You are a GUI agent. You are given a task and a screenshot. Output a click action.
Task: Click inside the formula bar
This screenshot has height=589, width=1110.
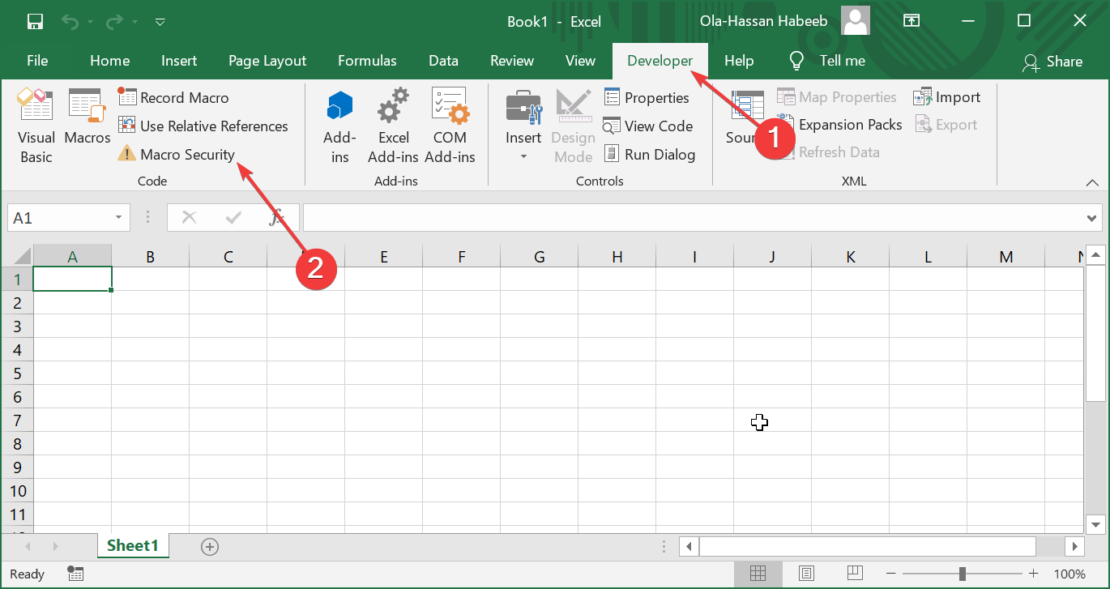click(x=693, y=218)
